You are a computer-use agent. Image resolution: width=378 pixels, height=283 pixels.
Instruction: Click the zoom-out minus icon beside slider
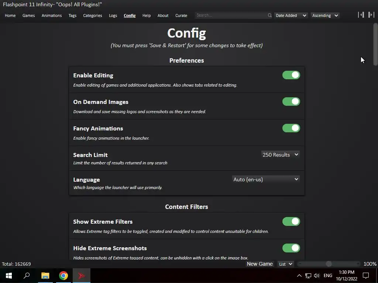coord(300,264)
